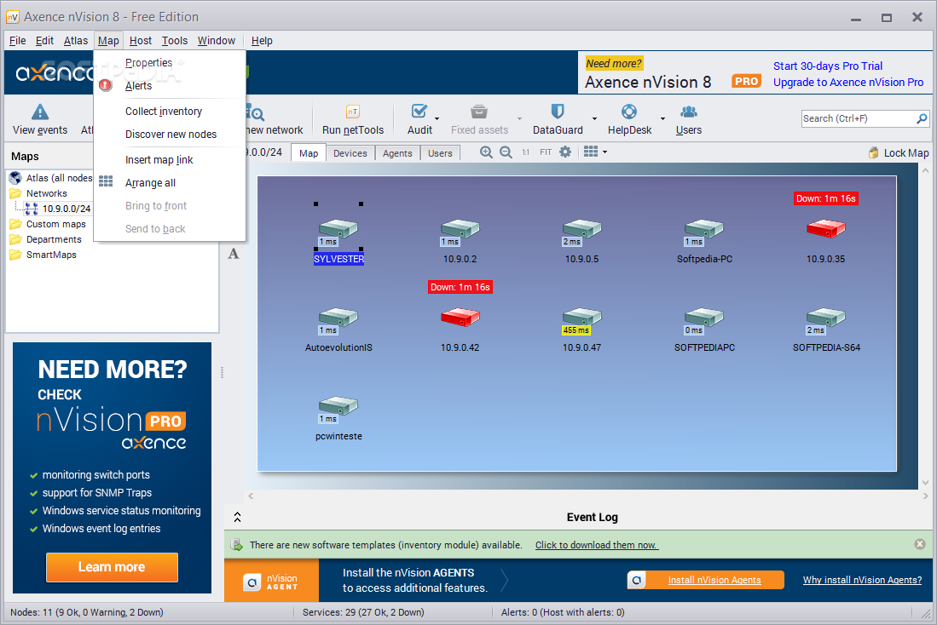Dismiss the software templates notification
Image resolution: width=937 pixels, height=625 pixels.
(920, 544)
